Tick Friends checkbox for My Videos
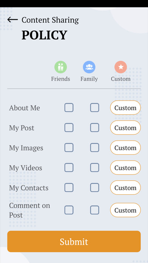The height and width of the screenshot is (263, 148). [69, 167]
